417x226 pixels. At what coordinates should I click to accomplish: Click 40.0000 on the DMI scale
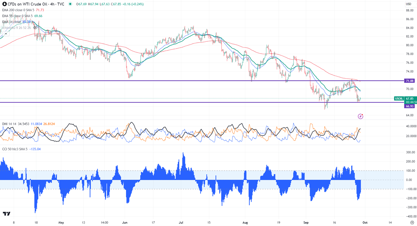click(411, 126)
